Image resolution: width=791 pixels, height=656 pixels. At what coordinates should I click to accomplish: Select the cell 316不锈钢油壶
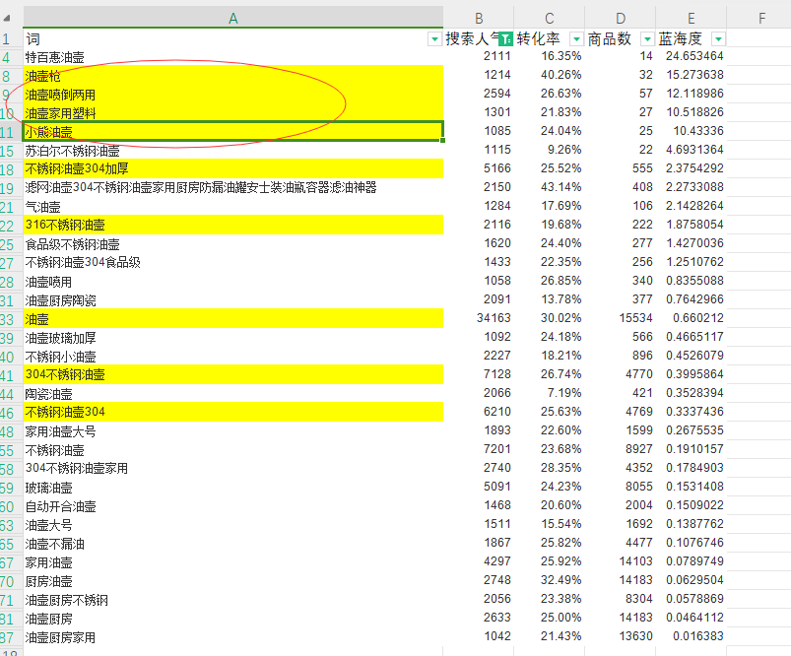(232, 225)
